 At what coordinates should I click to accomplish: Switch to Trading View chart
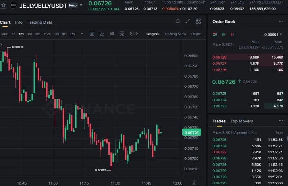click(175, 34)
